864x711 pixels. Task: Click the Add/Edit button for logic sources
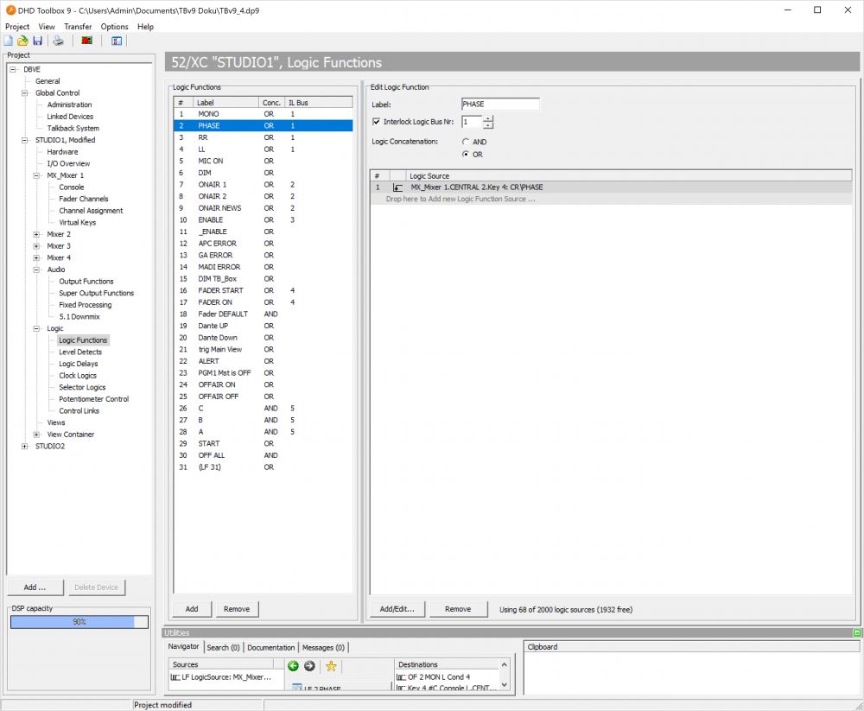click(x=397, y=608)
